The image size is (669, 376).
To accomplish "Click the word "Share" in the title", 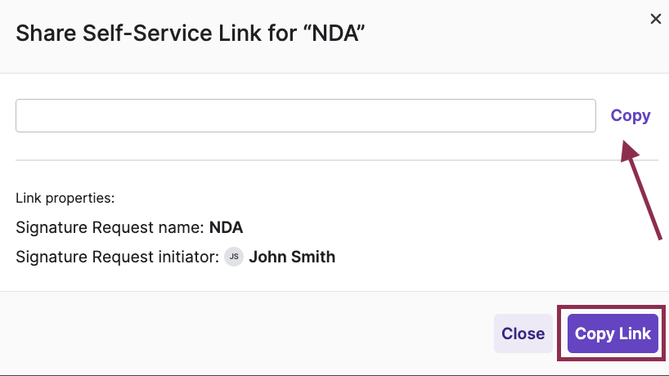I will (x=43, y=34).
